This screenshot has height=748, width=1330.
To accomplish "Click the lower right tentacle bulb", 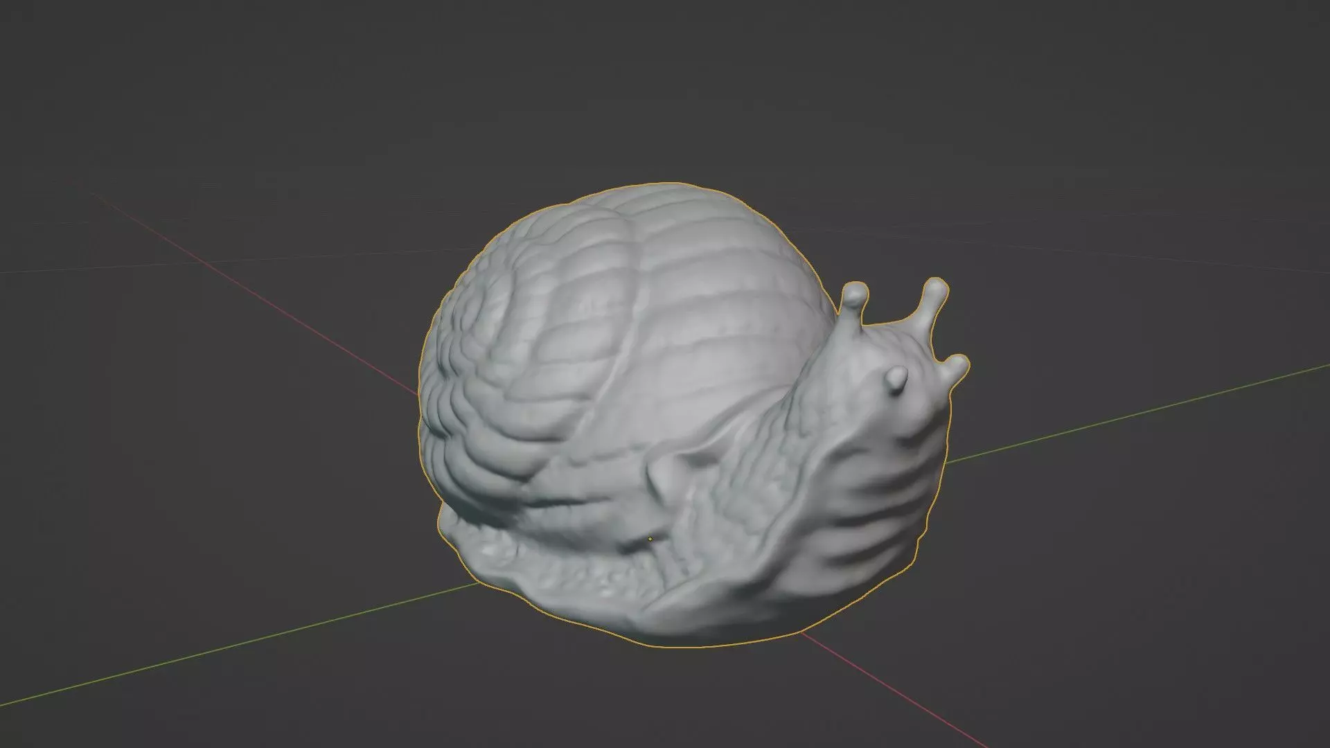I will [958, 367].
